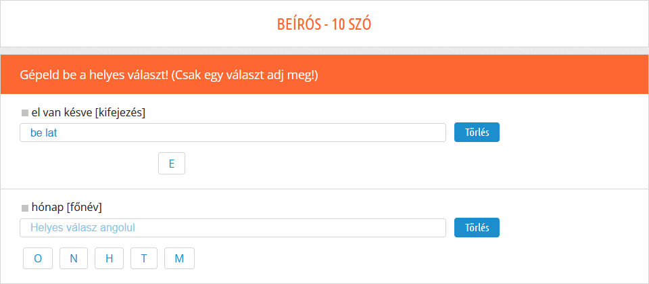Pick the letter M tile

(179, 258)
